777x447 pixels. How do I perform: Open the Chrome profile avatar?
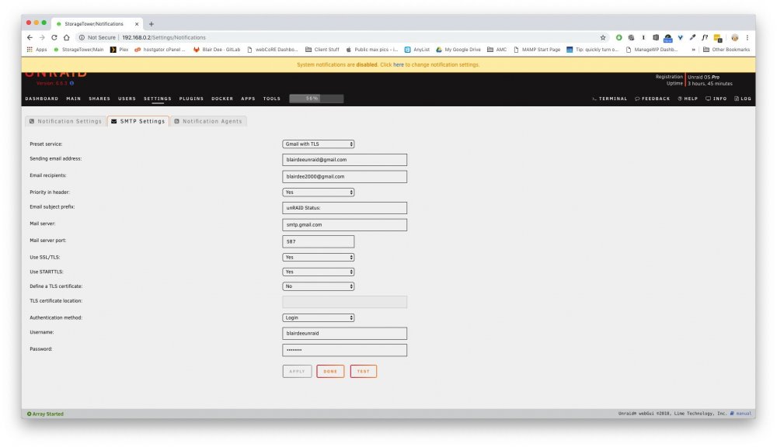coord(735,37)
